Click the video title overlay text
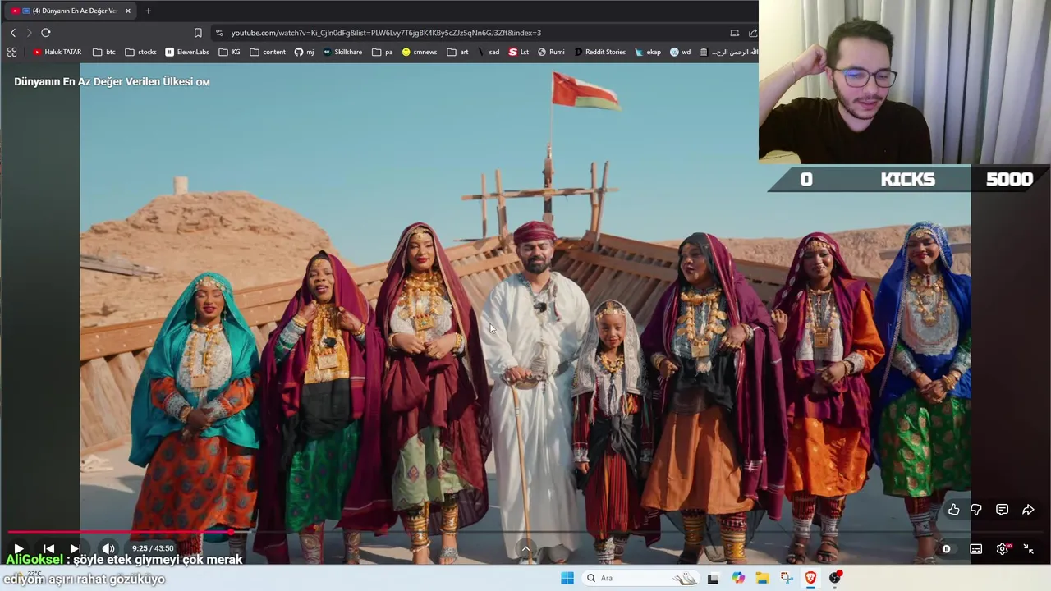 coord(112,82)
